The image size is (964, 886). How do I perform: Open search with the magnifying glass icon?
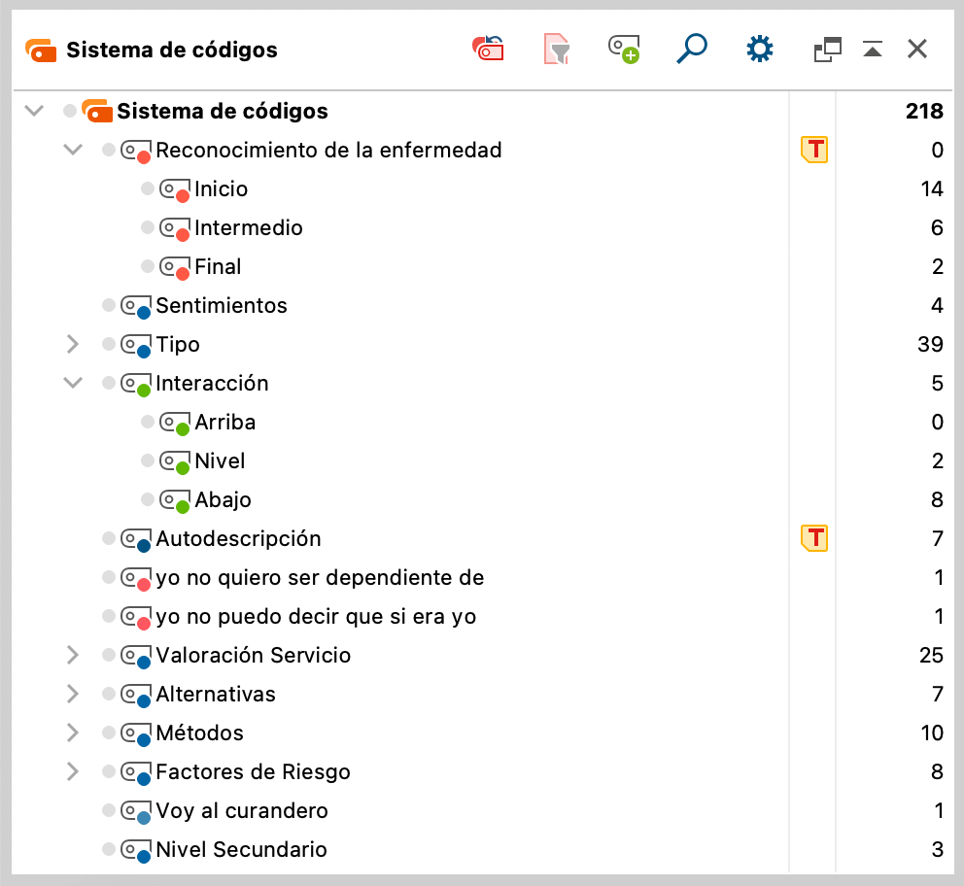click(x=691, y=49)
